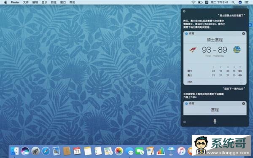
Task: Open Reminders list icon in Dock
Action: [x=98, y=151]
